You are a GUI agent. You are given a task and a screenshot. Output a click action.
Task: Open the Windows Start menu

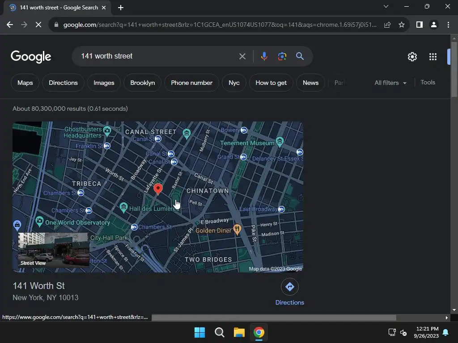200,332
